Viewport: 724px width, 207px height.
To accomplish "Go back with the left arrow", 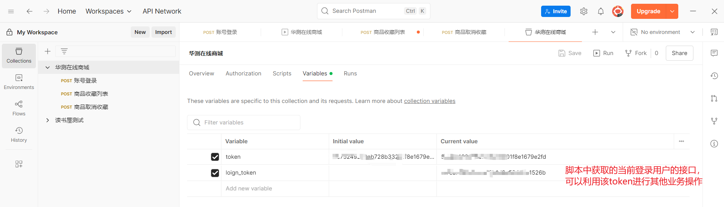I will [x=29, y=11].
